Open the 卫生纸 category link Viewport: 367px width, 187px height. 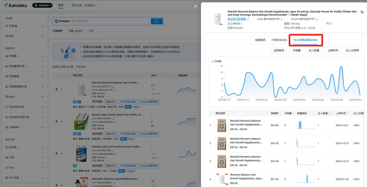[x=132, y=171]
